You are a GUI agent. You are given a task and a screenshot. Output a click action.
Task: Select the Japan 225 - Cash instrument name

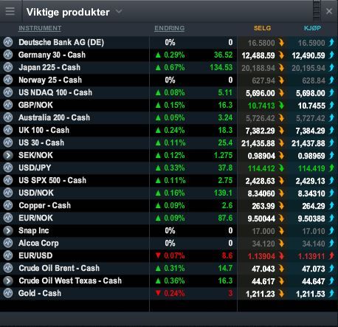point(49,67)
